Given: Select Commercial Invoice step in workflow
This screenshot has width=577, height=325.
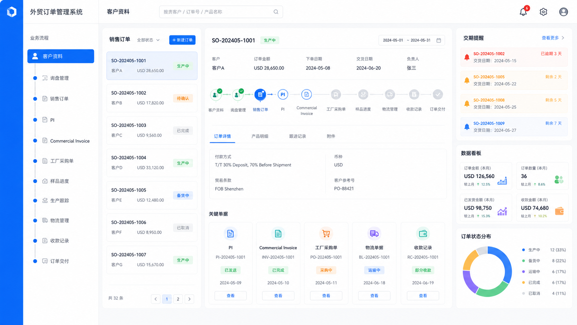Looking at the screenshot, I should 306,94.
